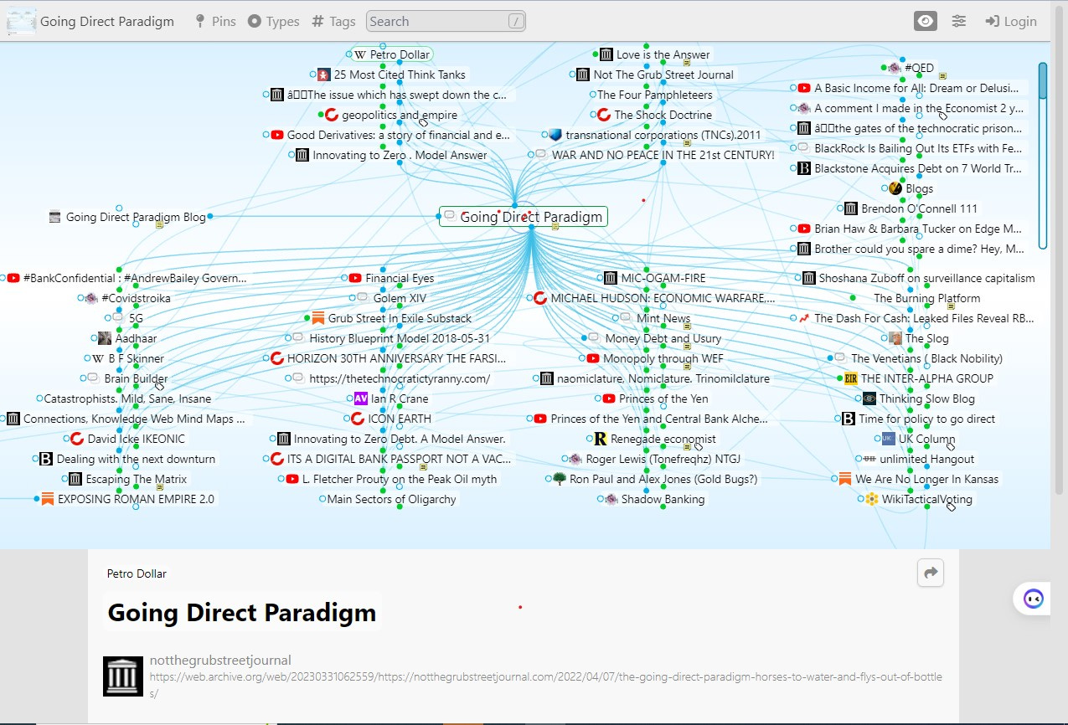Open the Pins menu
This screenshot has height=725, width=1068.
(x=215, y=22)
